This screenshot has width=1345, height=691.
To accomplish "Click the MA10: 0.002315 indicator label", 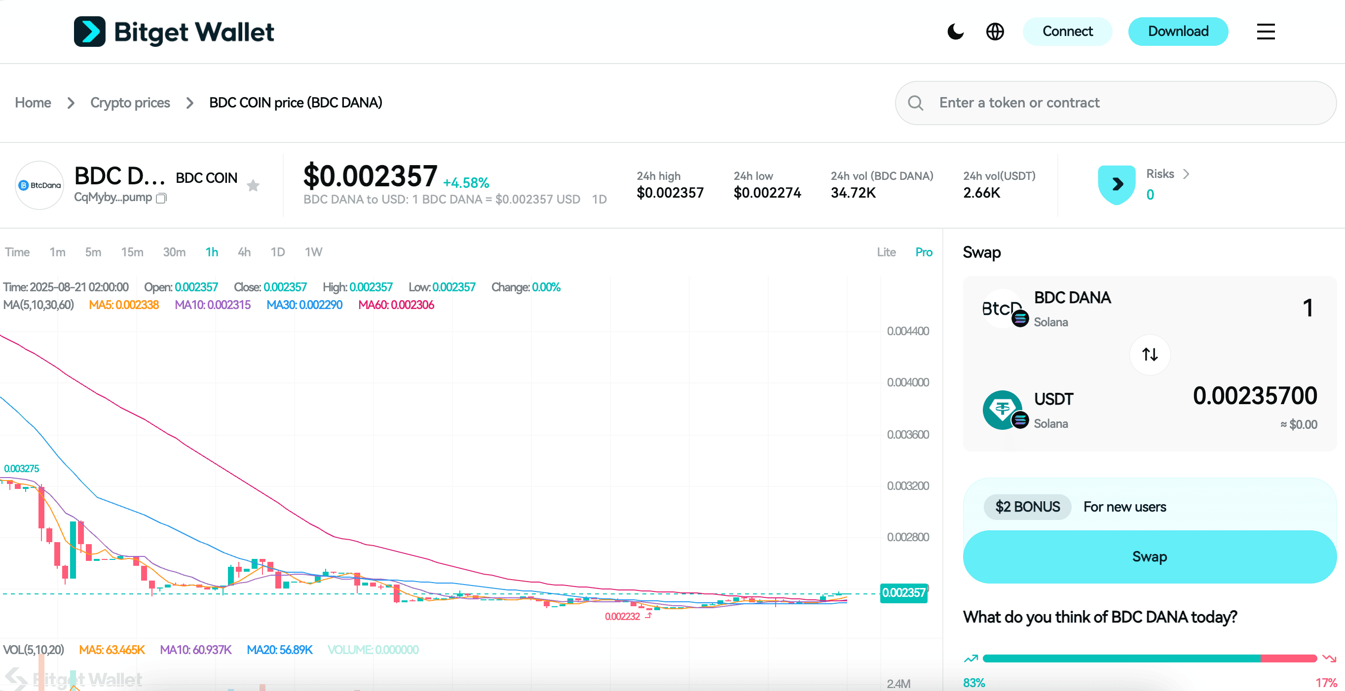I will 213,305.
